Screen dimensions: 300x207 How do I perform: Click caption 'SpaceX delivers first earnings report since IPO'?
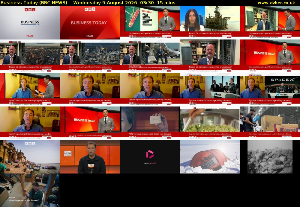tap(30, 100)
